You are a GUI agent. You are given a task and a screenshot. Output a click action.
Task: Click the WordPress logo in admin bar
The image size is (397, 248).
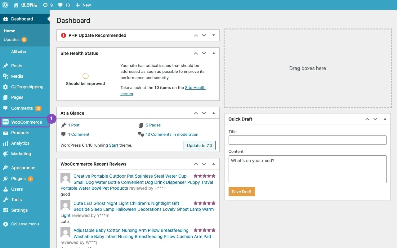5,5
